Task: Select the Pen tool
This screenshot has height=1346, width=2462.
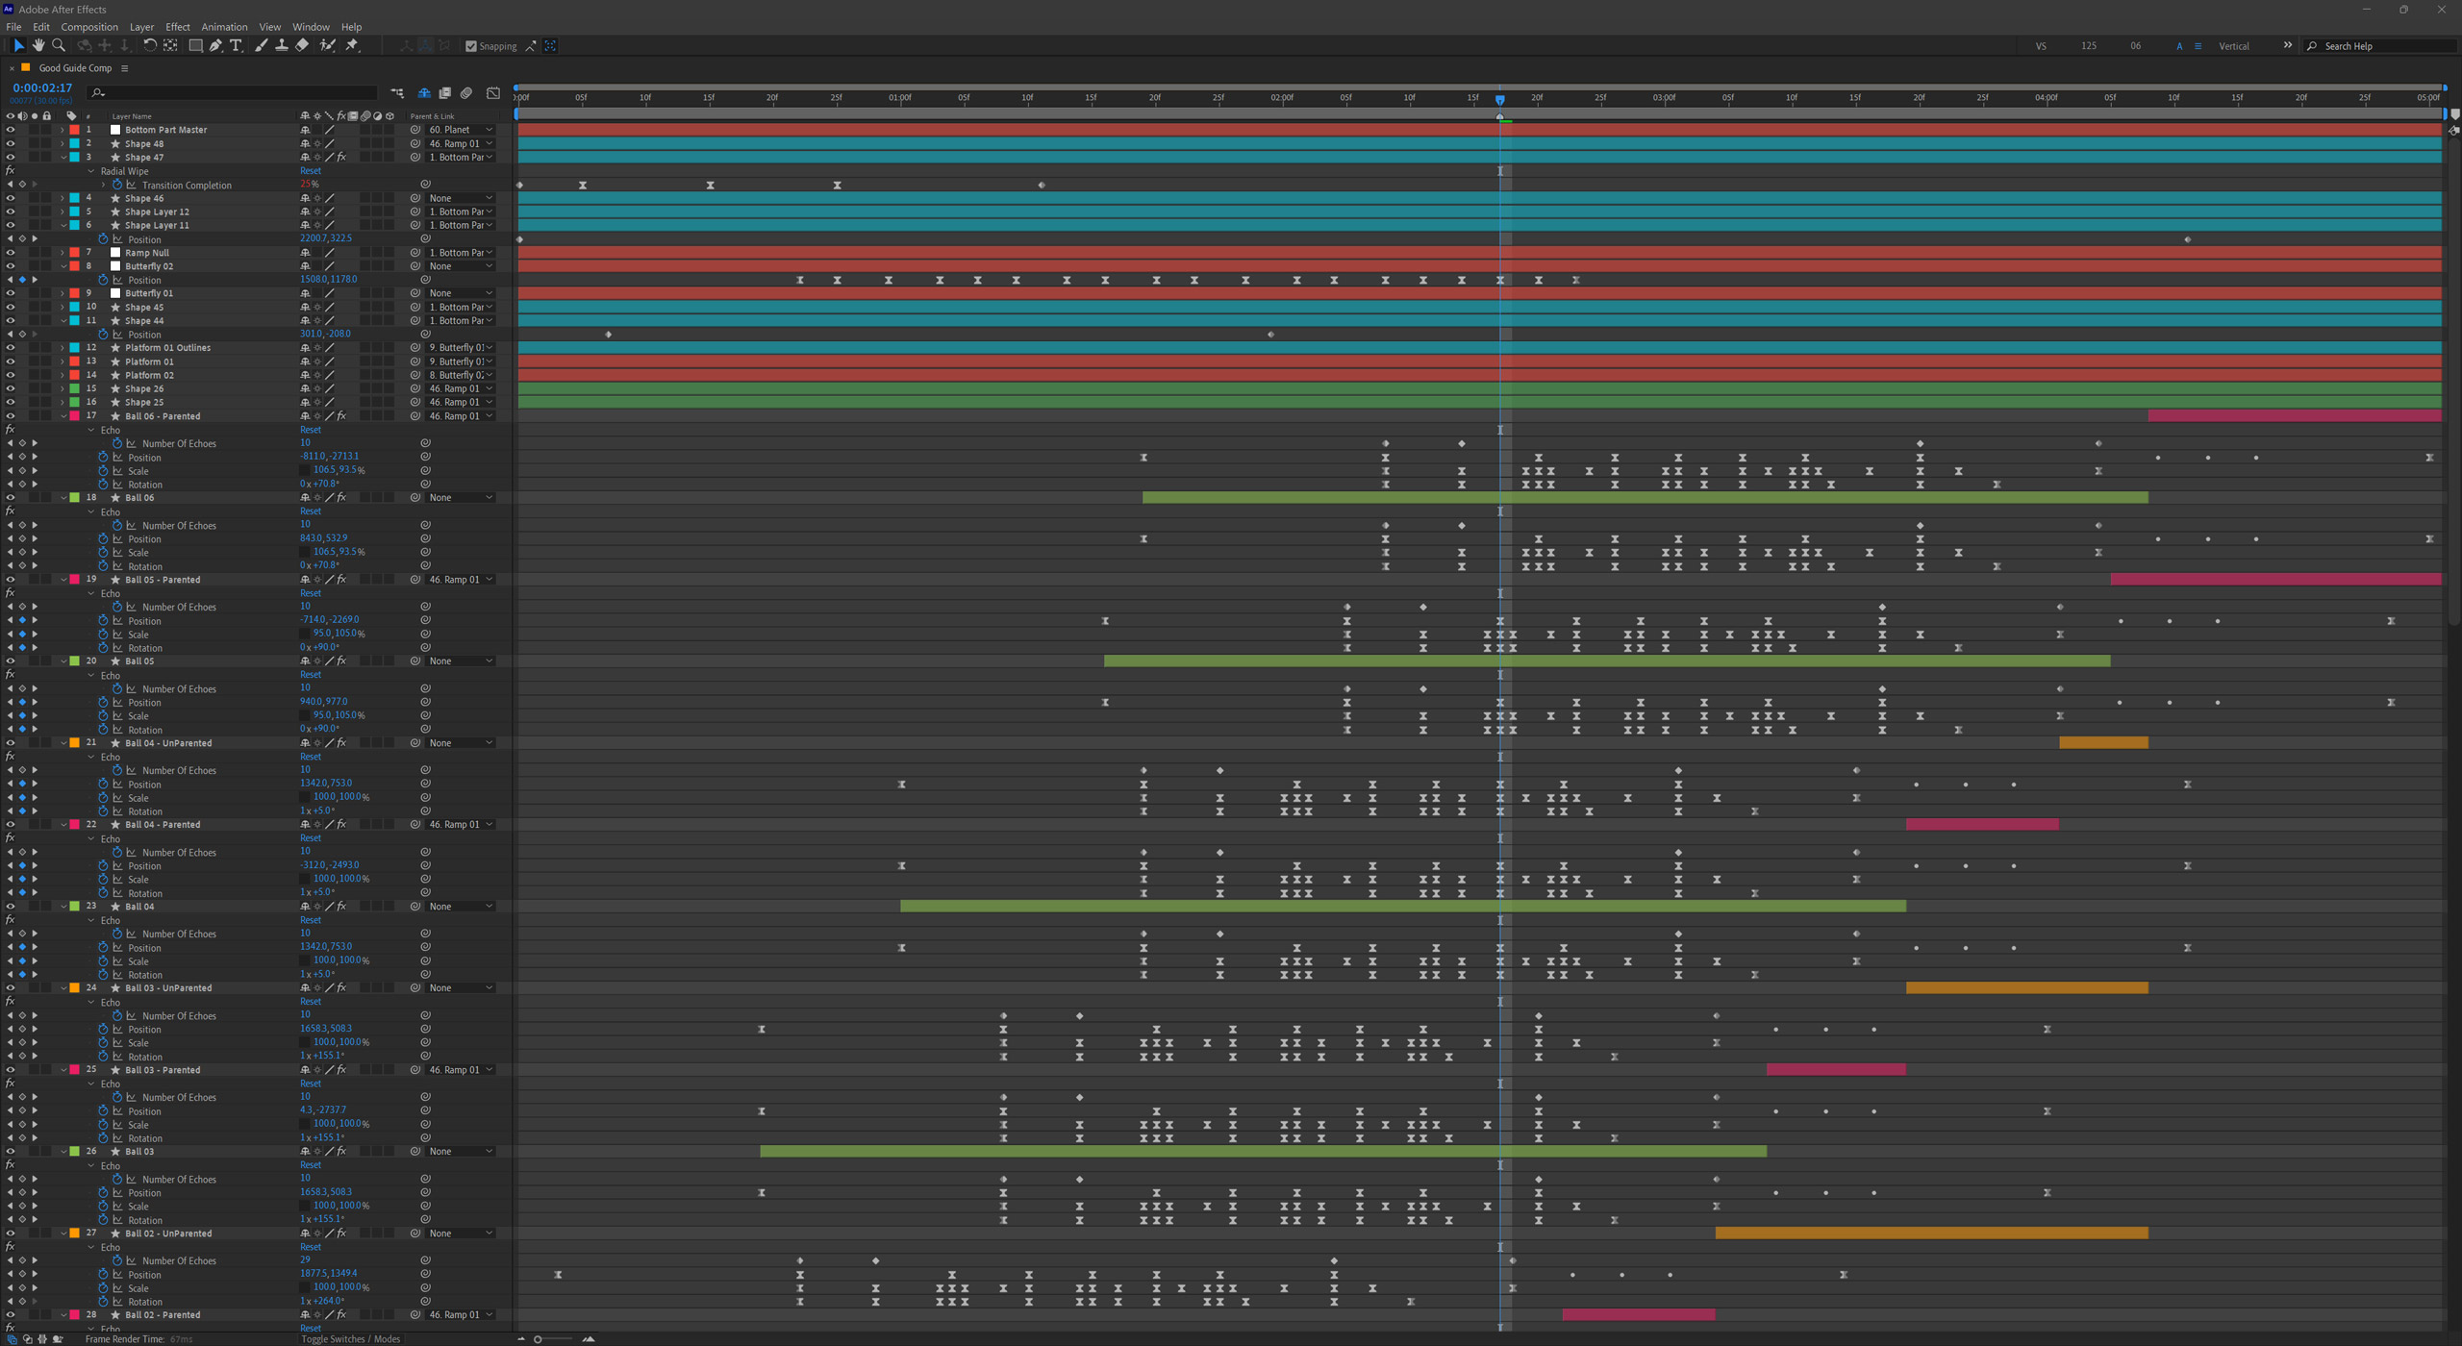Action: pyautogui.click(x=215, y=45)
